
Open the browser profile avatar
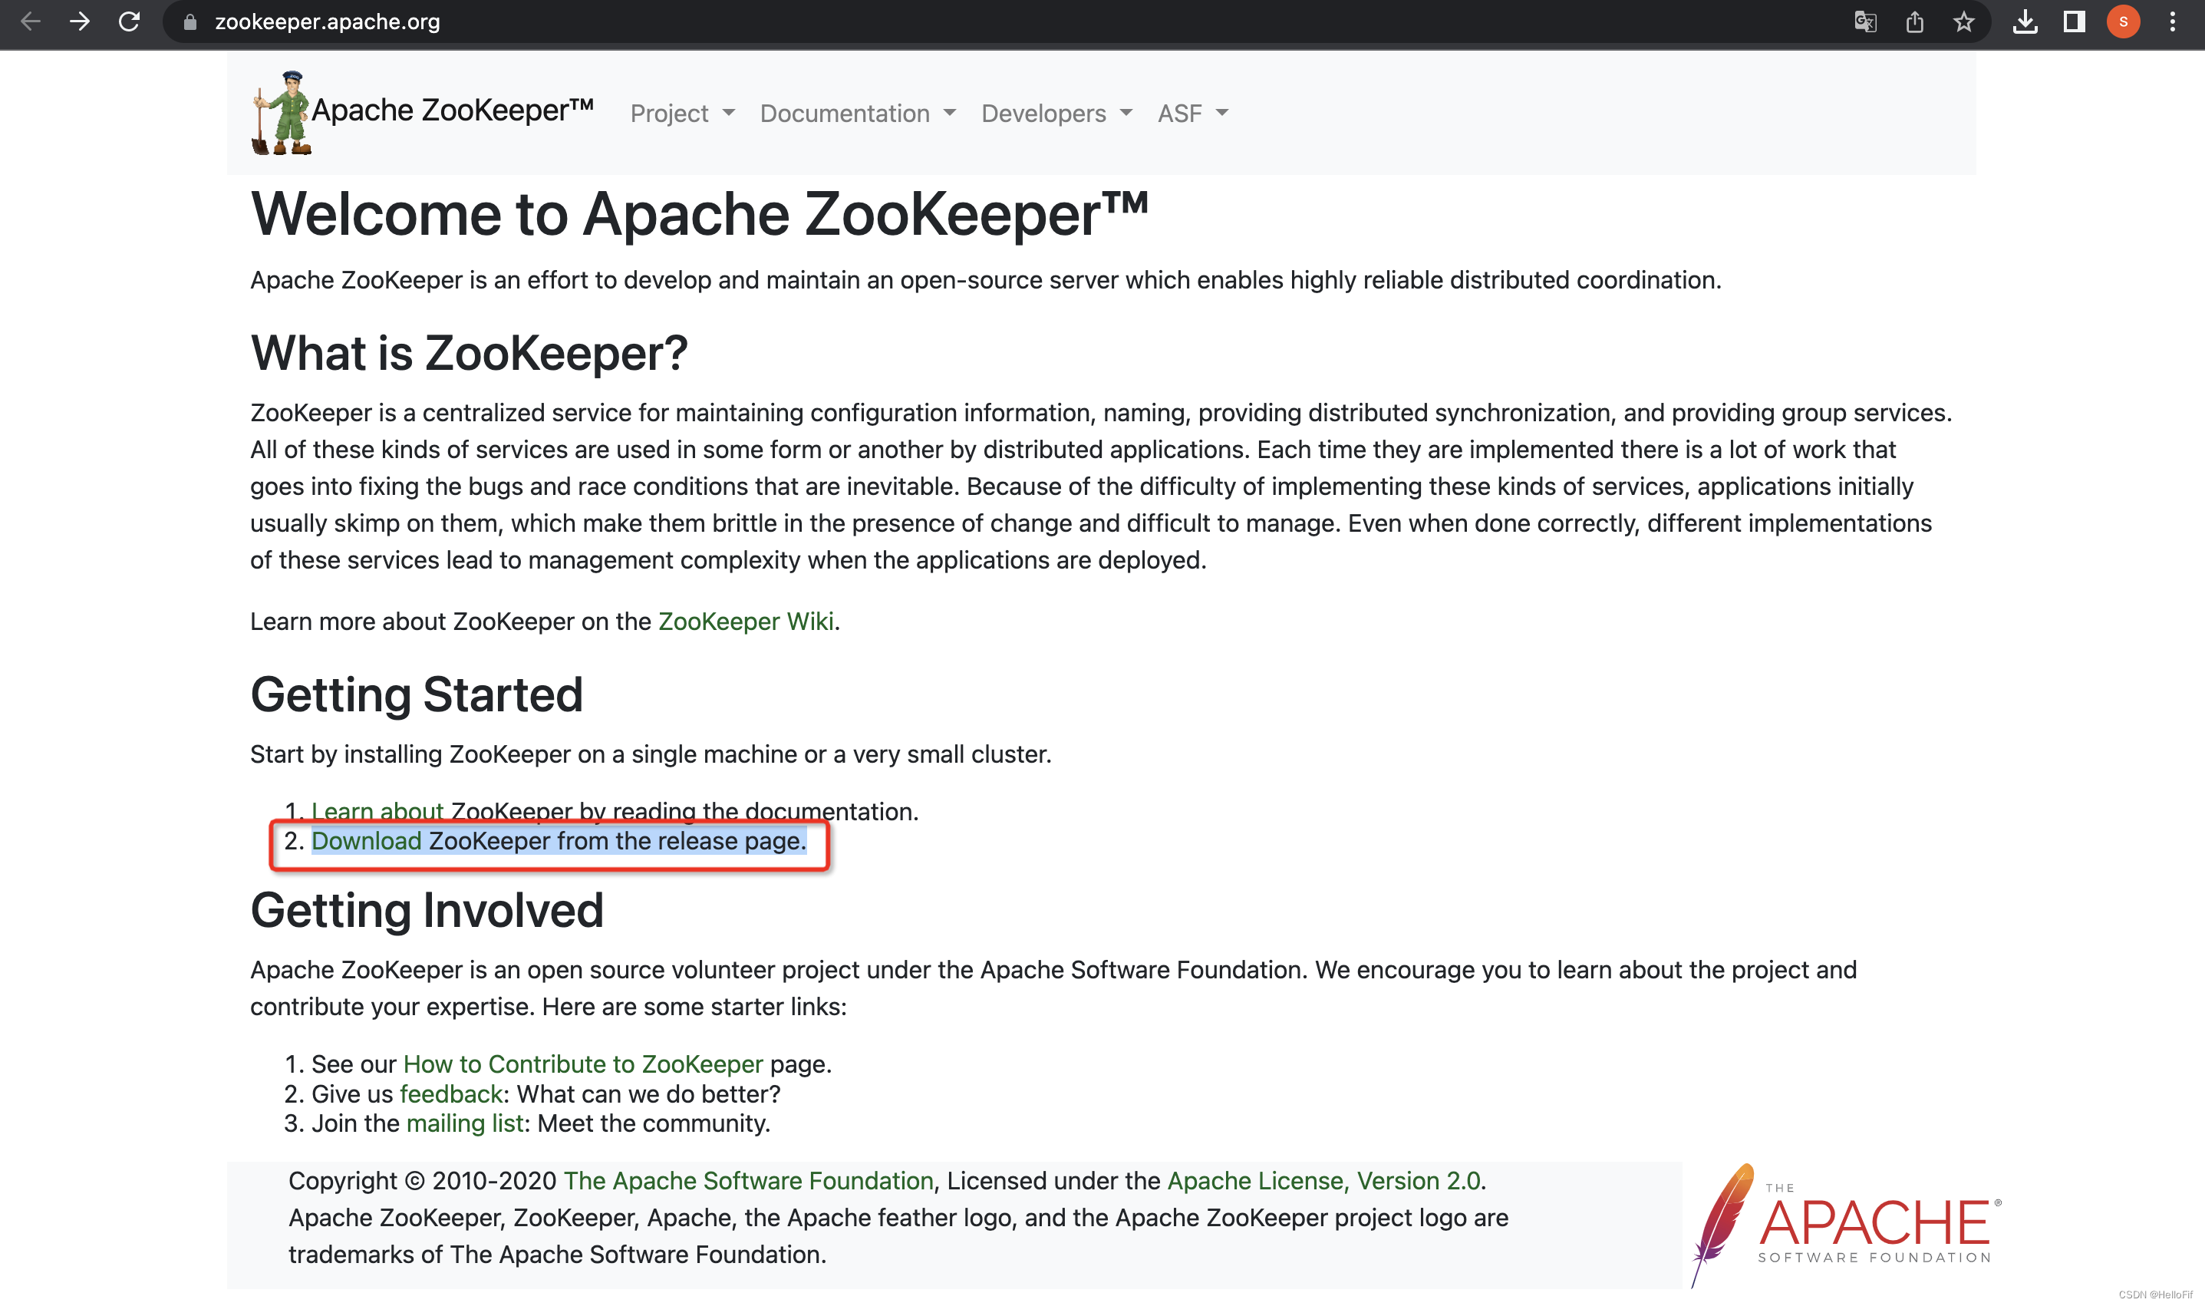[x=2122, y=23]
